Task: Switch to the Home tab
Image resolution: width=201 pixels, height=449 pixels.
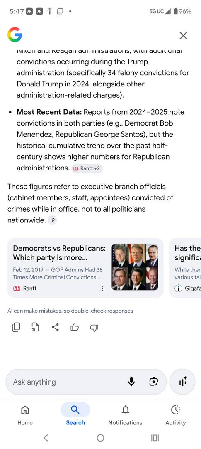Action: [25, 415]
